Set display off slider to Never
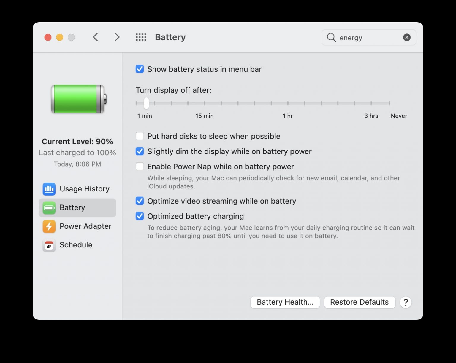This screenshot has width=456, height=363. pos(389,103)
